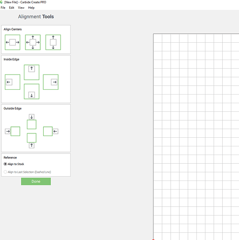Align to inside top edge
This screenshot has width=239, height=240.
[x=32, y=72]
